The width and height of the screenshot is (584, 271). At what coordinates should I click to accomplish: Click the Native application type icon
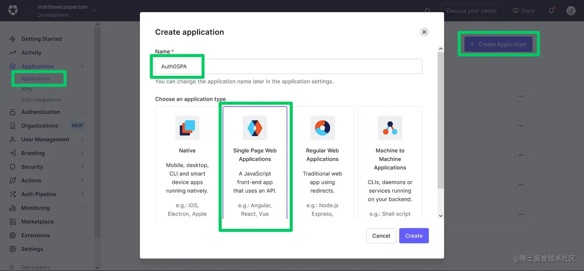(187, 128)
